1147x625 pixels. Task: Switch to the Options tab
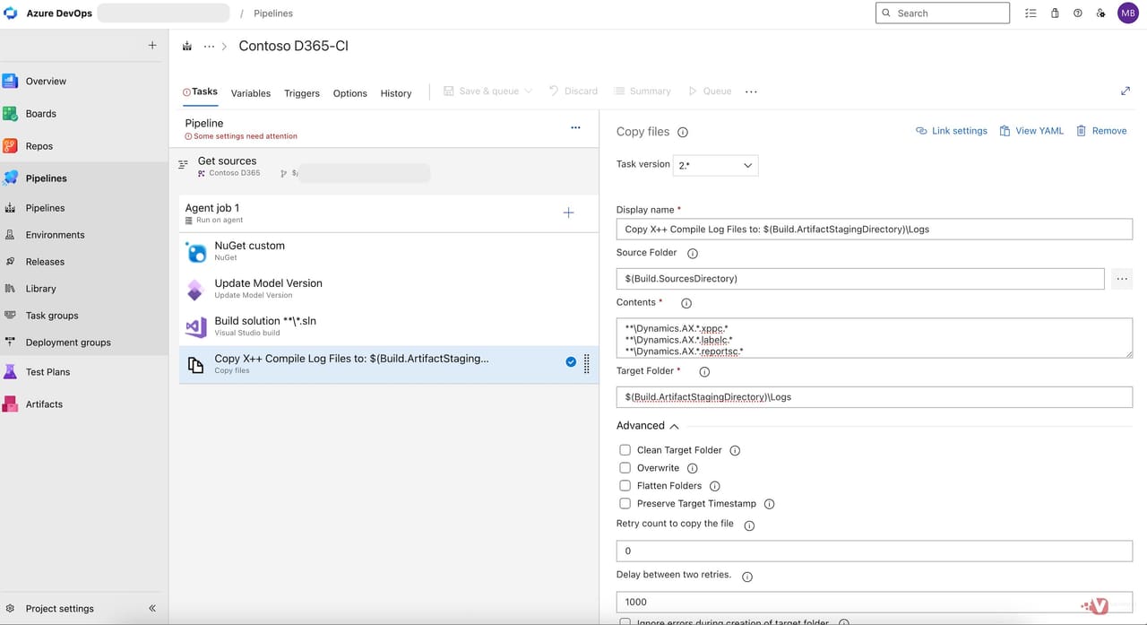pyautogui.click(x=350, y=93)
